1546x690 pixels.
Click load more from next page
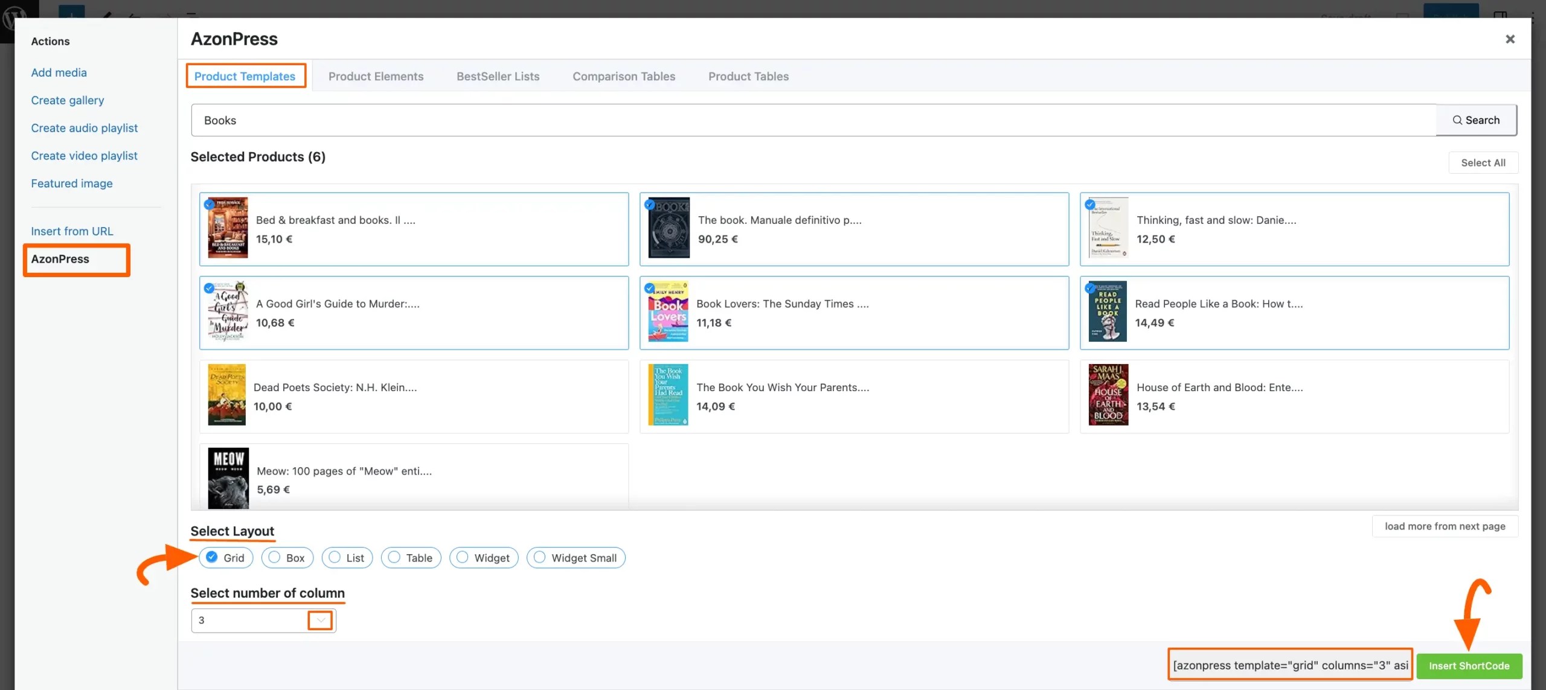[x=1445, y=526]
